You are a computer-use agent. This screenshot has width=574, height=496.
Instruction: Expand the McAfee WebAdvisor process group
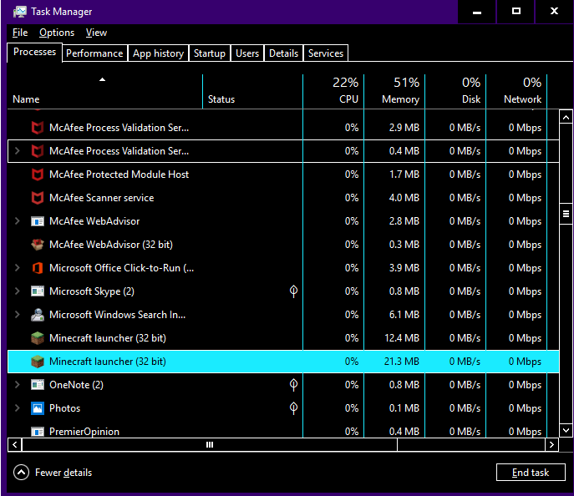point(18,221)
